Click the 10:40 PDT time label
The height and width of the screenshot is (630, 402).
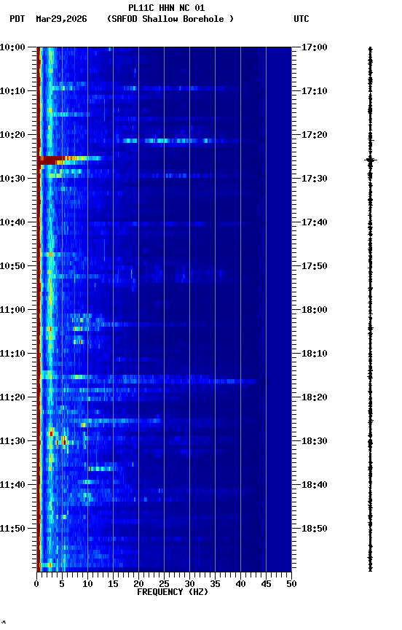[x=12, y=222]
